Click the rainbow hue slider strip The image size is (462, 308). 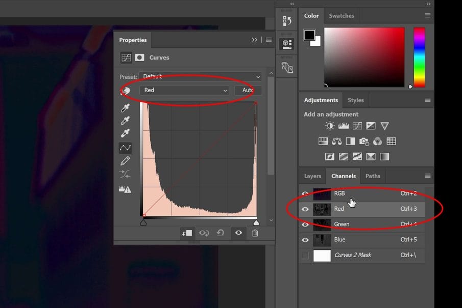point(419,57)
